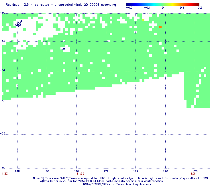The image size is (212, 186).
Task: Click the longitude label '170'
Action: [76, 171]
